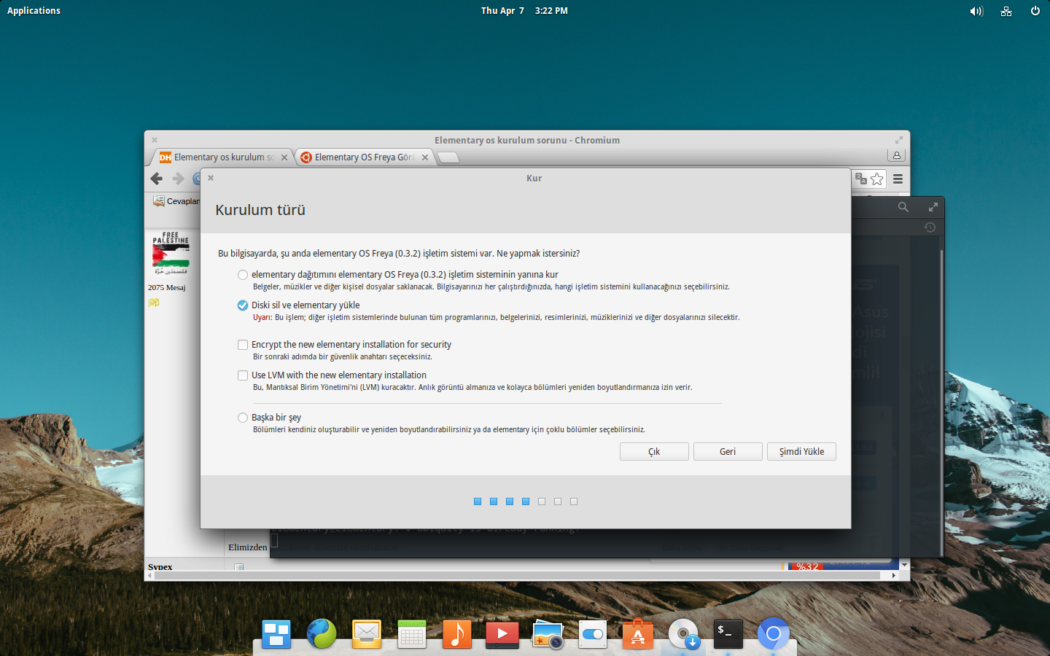
Task: Open the Terminal from the dock
Action: (728, 634)
